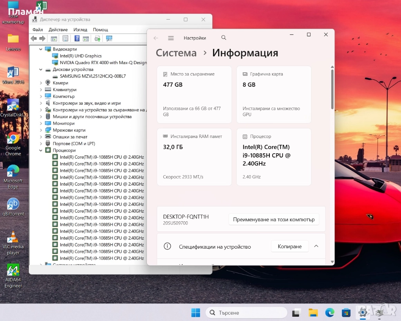Click the Help toolbar icon in Device Manager
The height and width of the screenshot is (321, 401).
pyautogui.click(x=77, y=38)
